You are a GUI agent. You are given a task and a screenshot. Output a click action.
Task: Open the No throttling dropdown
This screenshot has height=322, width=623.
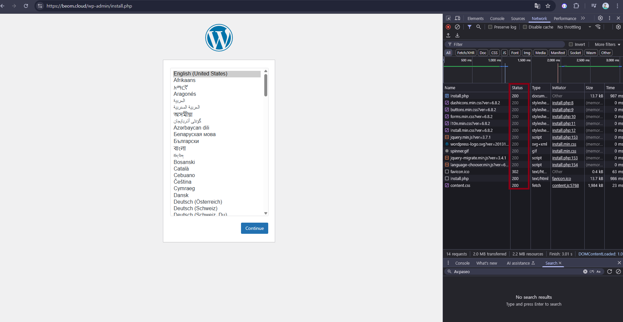pos(574,27)
